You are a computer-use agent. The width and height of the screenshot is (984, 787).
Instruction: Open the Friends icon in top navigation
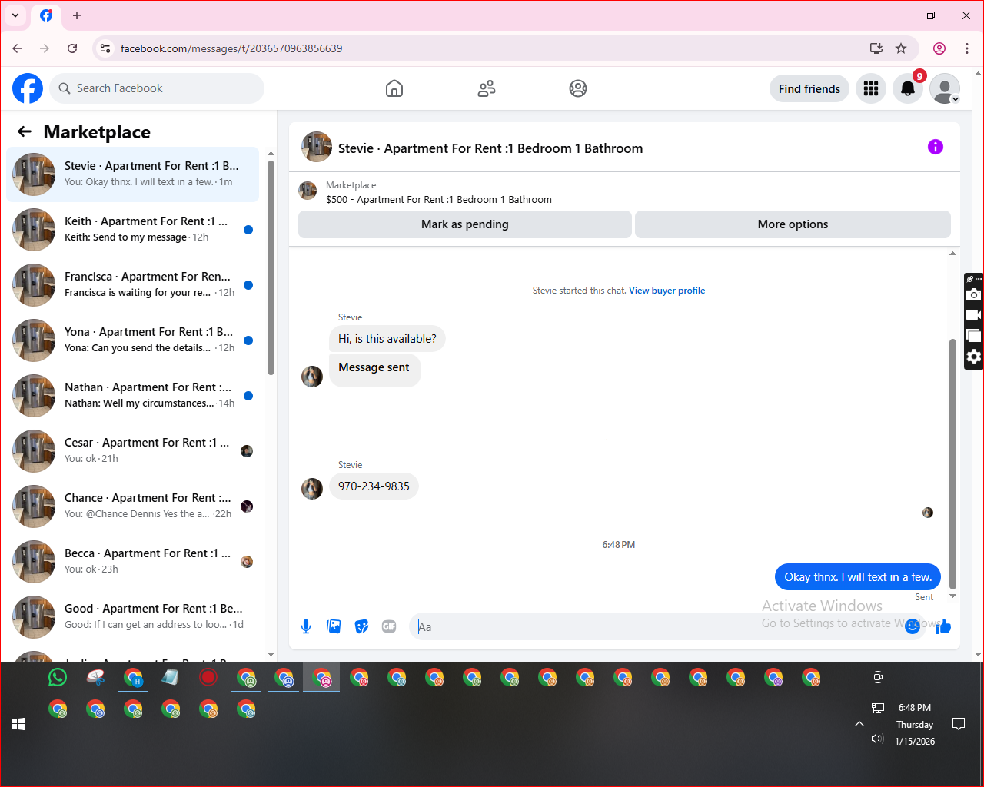pyautogui.click(x=487, y=88)
